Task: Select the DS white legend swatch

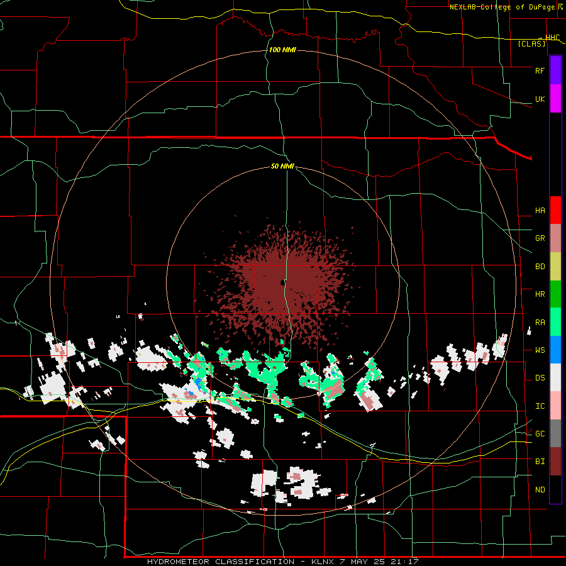Action: tap(555, 377)
